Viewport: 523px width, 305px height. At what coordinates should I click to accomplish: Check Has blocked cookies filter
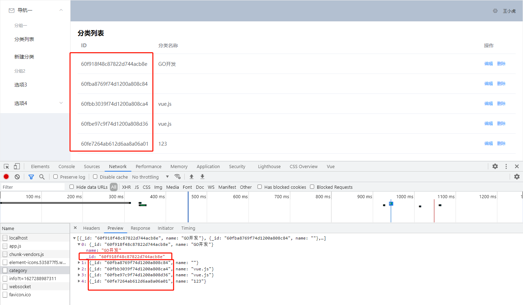click(260, 187)
